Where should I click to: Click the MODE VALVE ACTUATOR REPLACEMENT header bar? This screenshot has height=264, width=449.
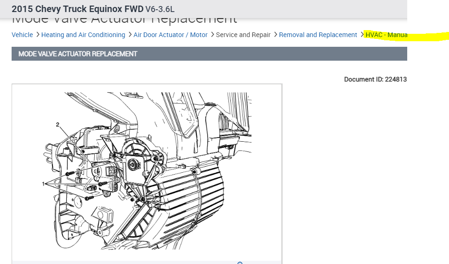click(x=209, y=54)
